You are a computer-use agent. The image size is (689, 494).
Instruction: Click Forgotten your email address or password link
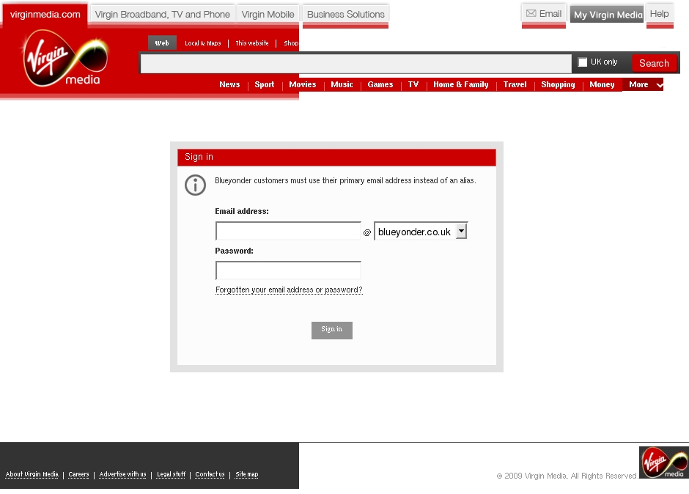pyautogui.click(x=289, y=290)
